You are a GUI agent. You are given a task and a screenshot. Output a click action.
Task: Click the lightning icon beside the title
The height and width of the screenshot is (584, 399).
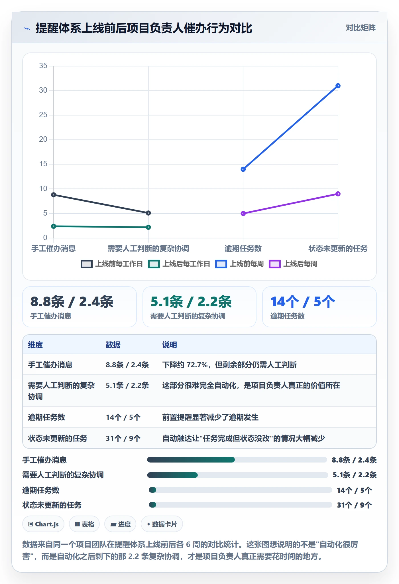coord(27,29)
